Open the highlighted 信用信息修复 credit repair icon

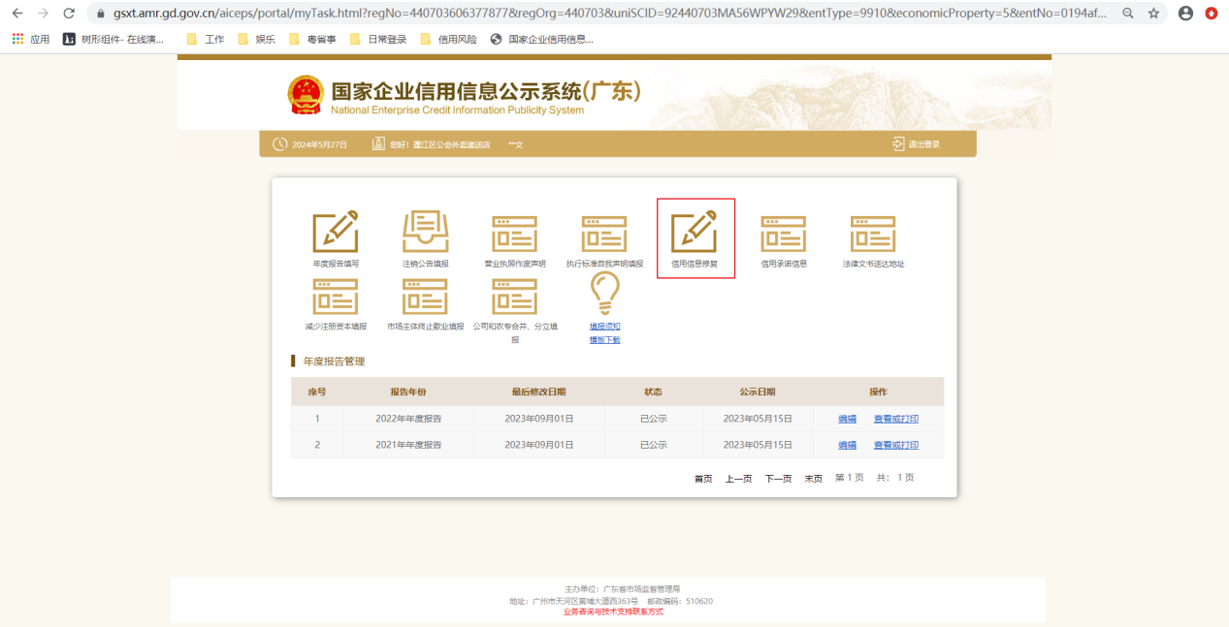[x=695, y=233]
